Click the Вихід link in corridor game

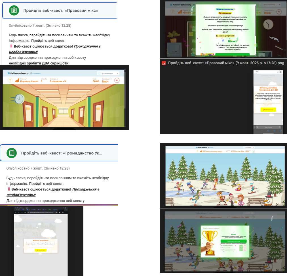tap(105, 81)
